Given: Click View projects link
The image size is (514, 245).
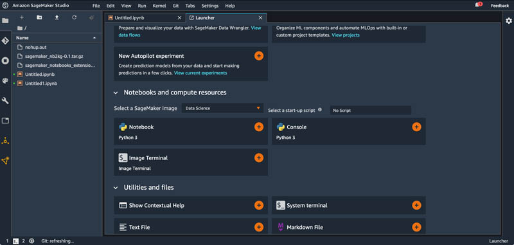Looking at the screenshot, I should (346, 35).
